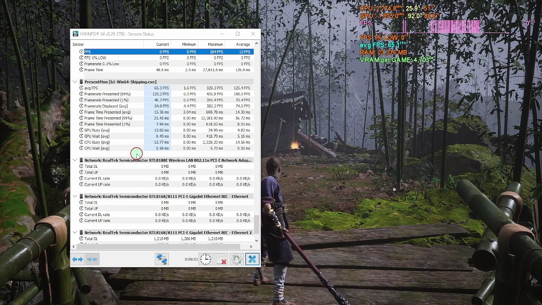The height and width of the screenshot is (305, 542).
Task: Select the GPU Busy (avg) row
Action: (166, 130)
